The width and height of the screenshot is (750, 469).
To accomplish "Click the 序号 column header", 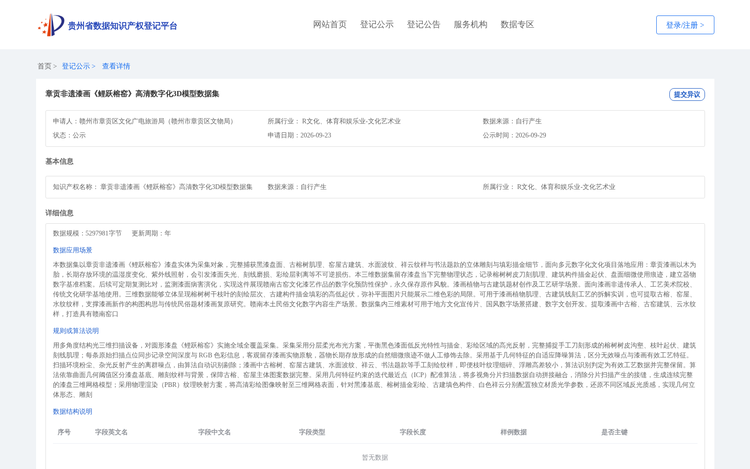I will pyautogui.click(x=64, y=432).
